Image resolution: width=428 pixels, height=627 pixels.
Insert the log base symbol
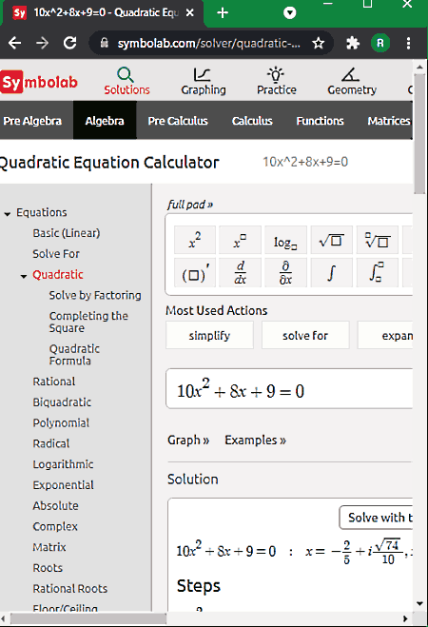tap(285, 240)
